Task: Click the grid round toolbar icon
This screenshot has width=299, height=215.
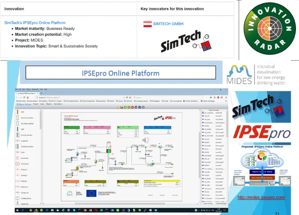Action: [x=139, y=107]
